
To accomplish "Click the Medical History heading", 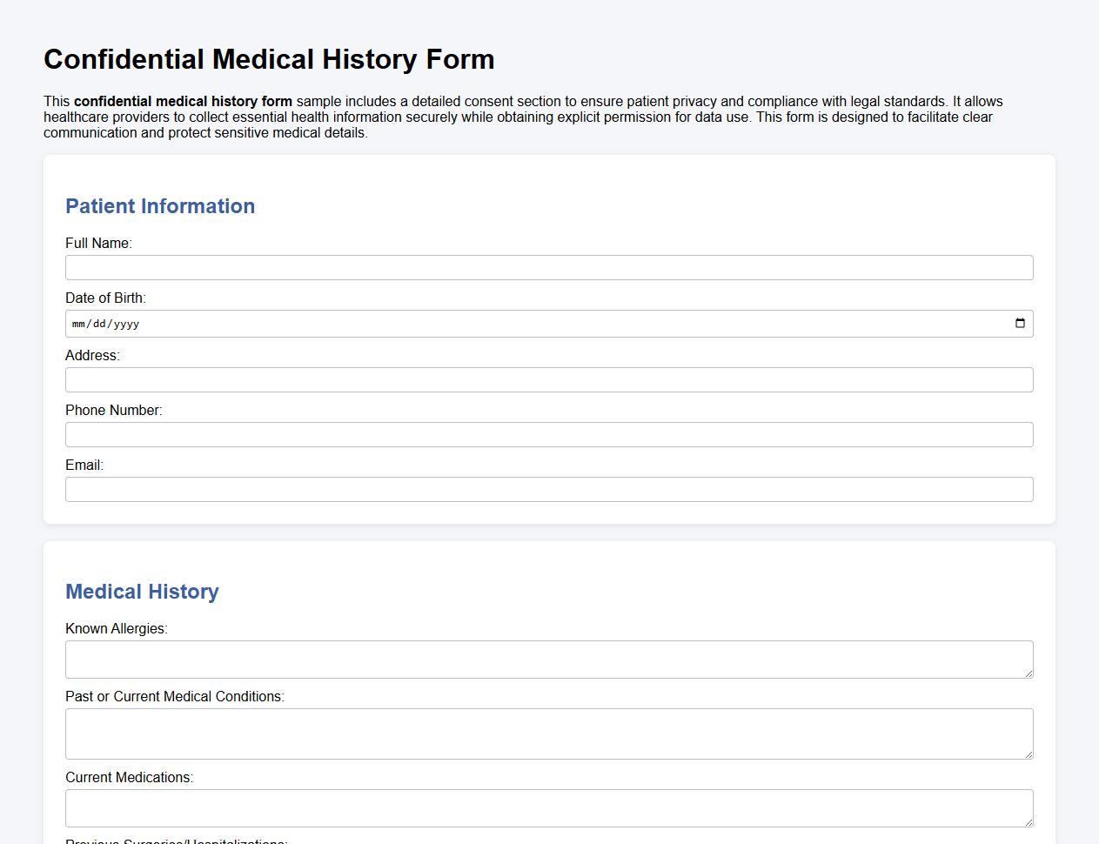I will (x=143, y=592).
